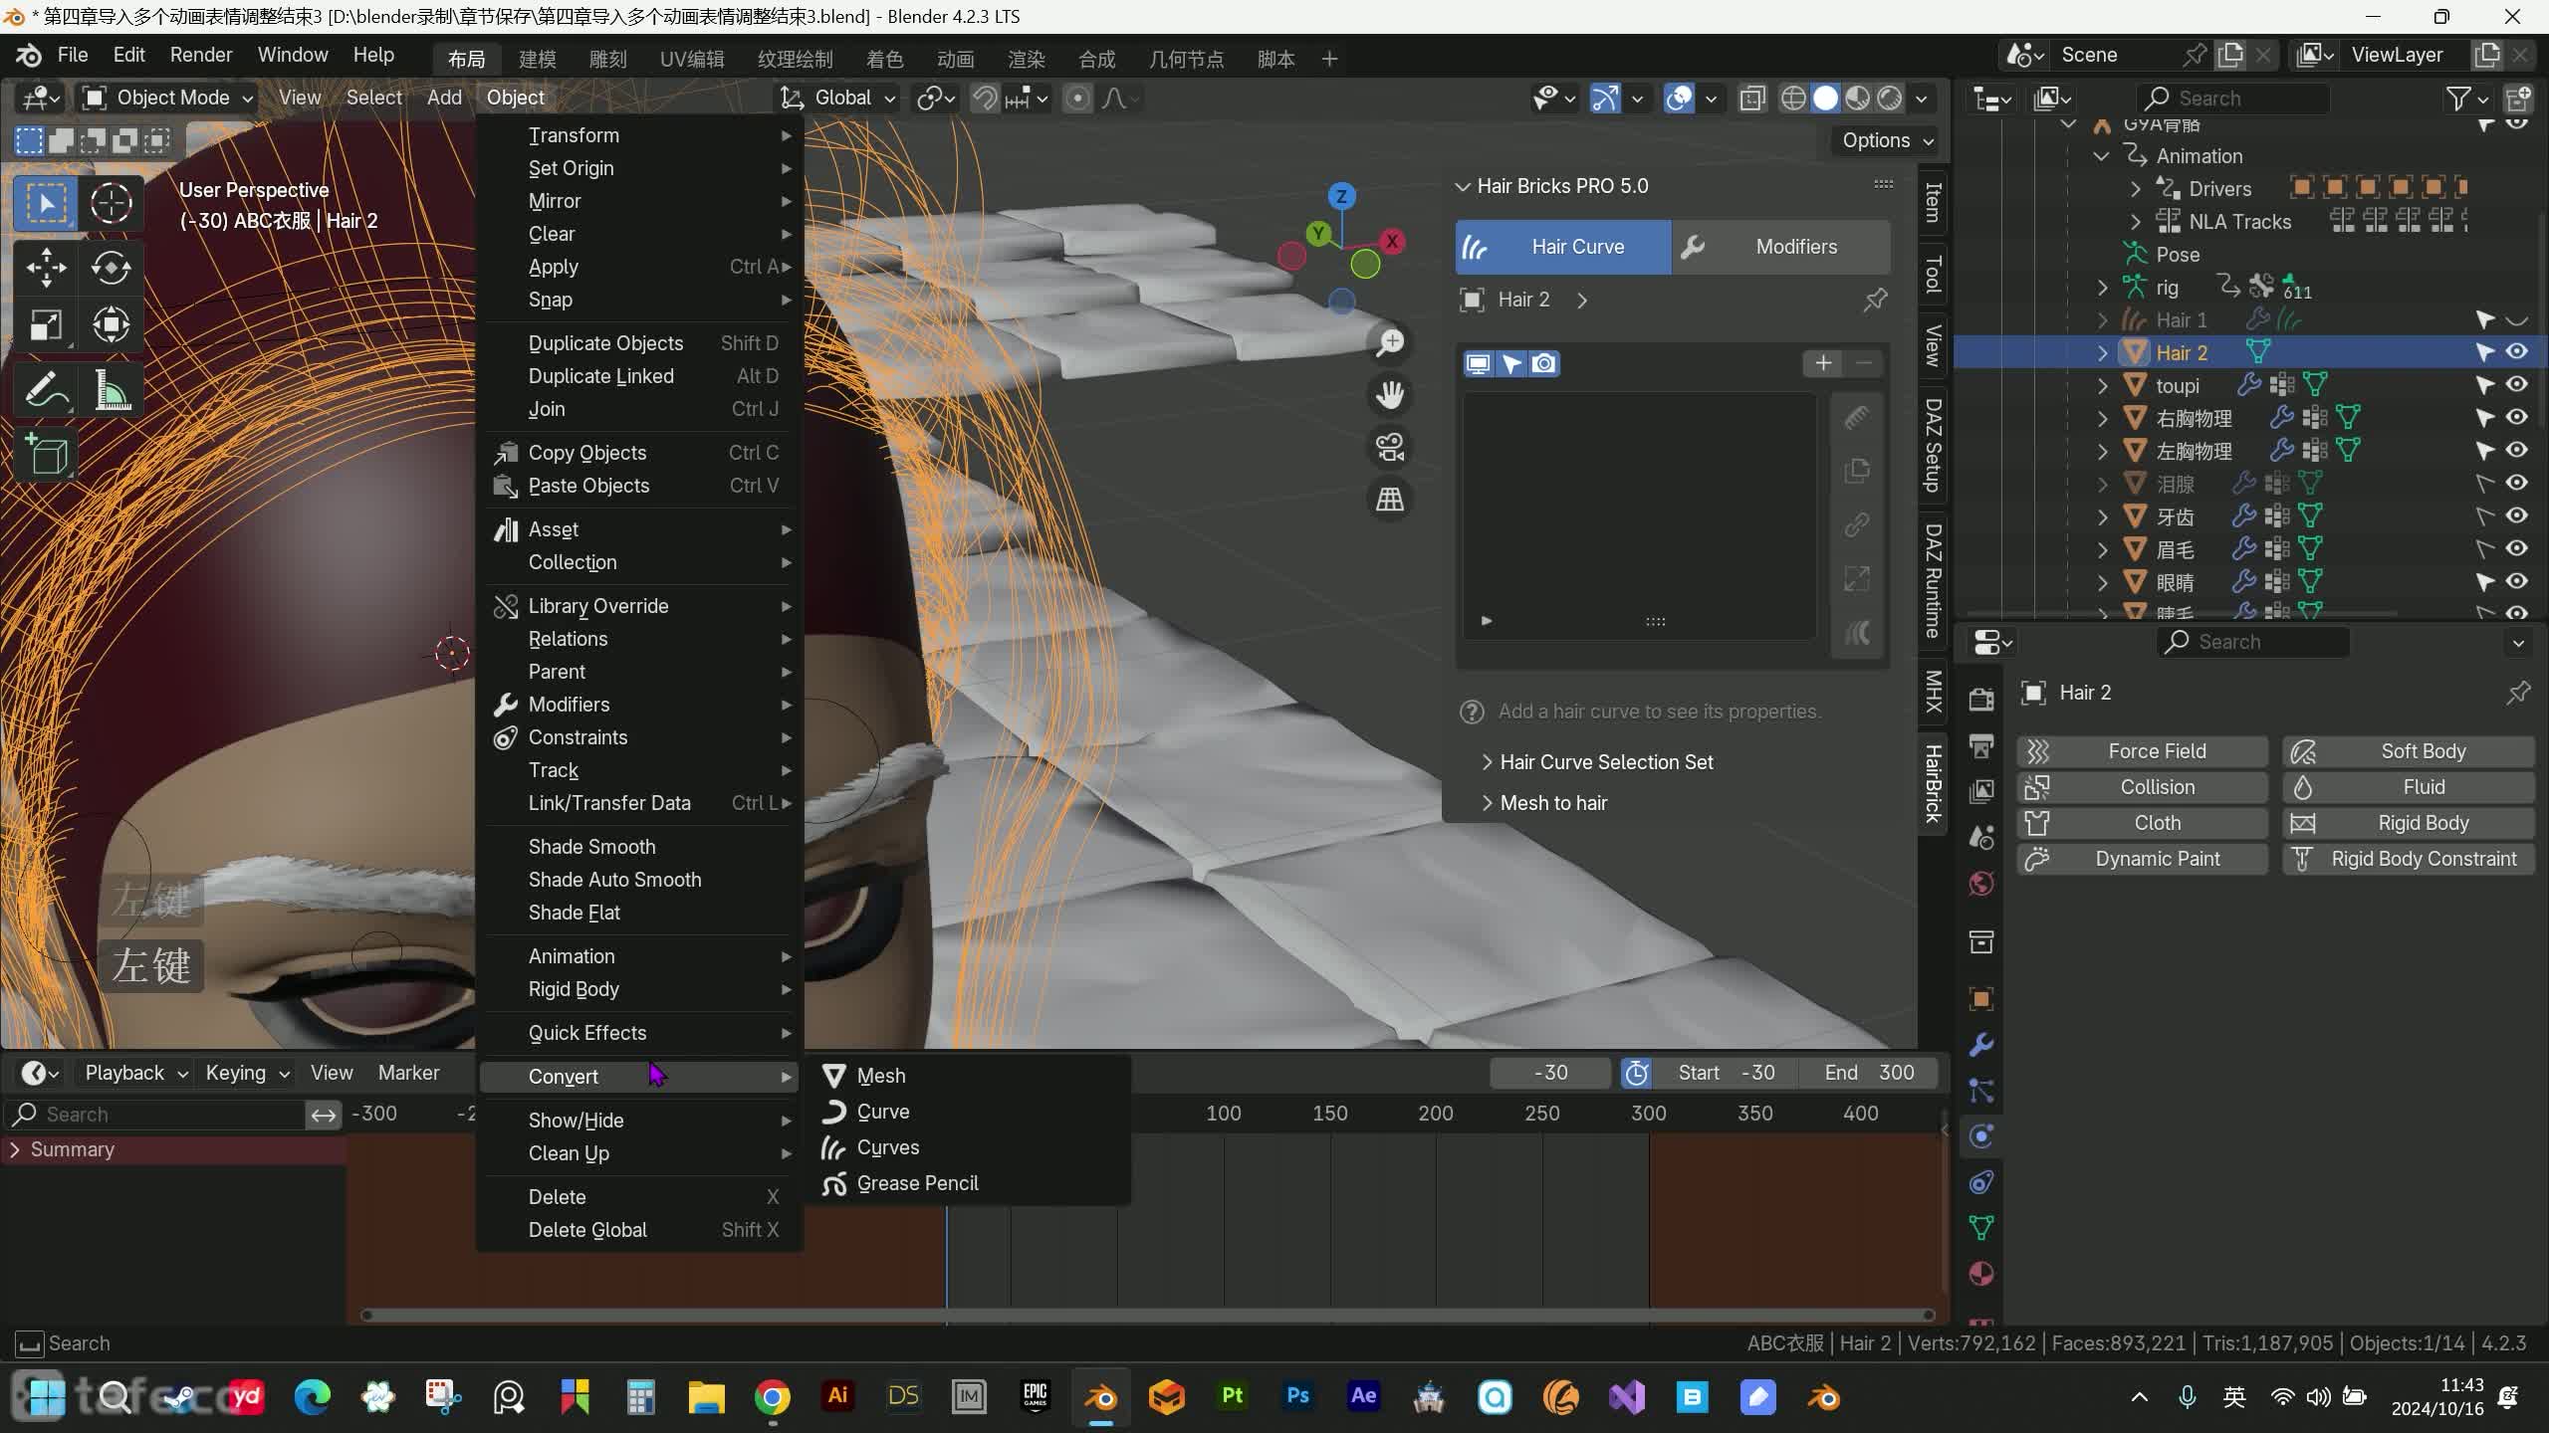Open the Output properties tab icon
The image size is (2549, 1433).
click(1981, 745)
